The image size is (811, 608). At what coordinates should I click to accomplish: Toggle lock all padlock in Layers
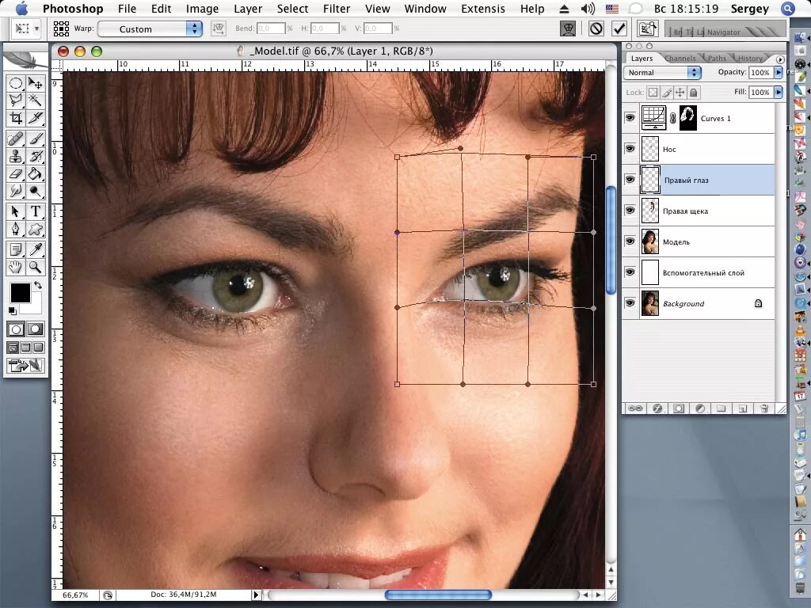(x=694, y=92)
